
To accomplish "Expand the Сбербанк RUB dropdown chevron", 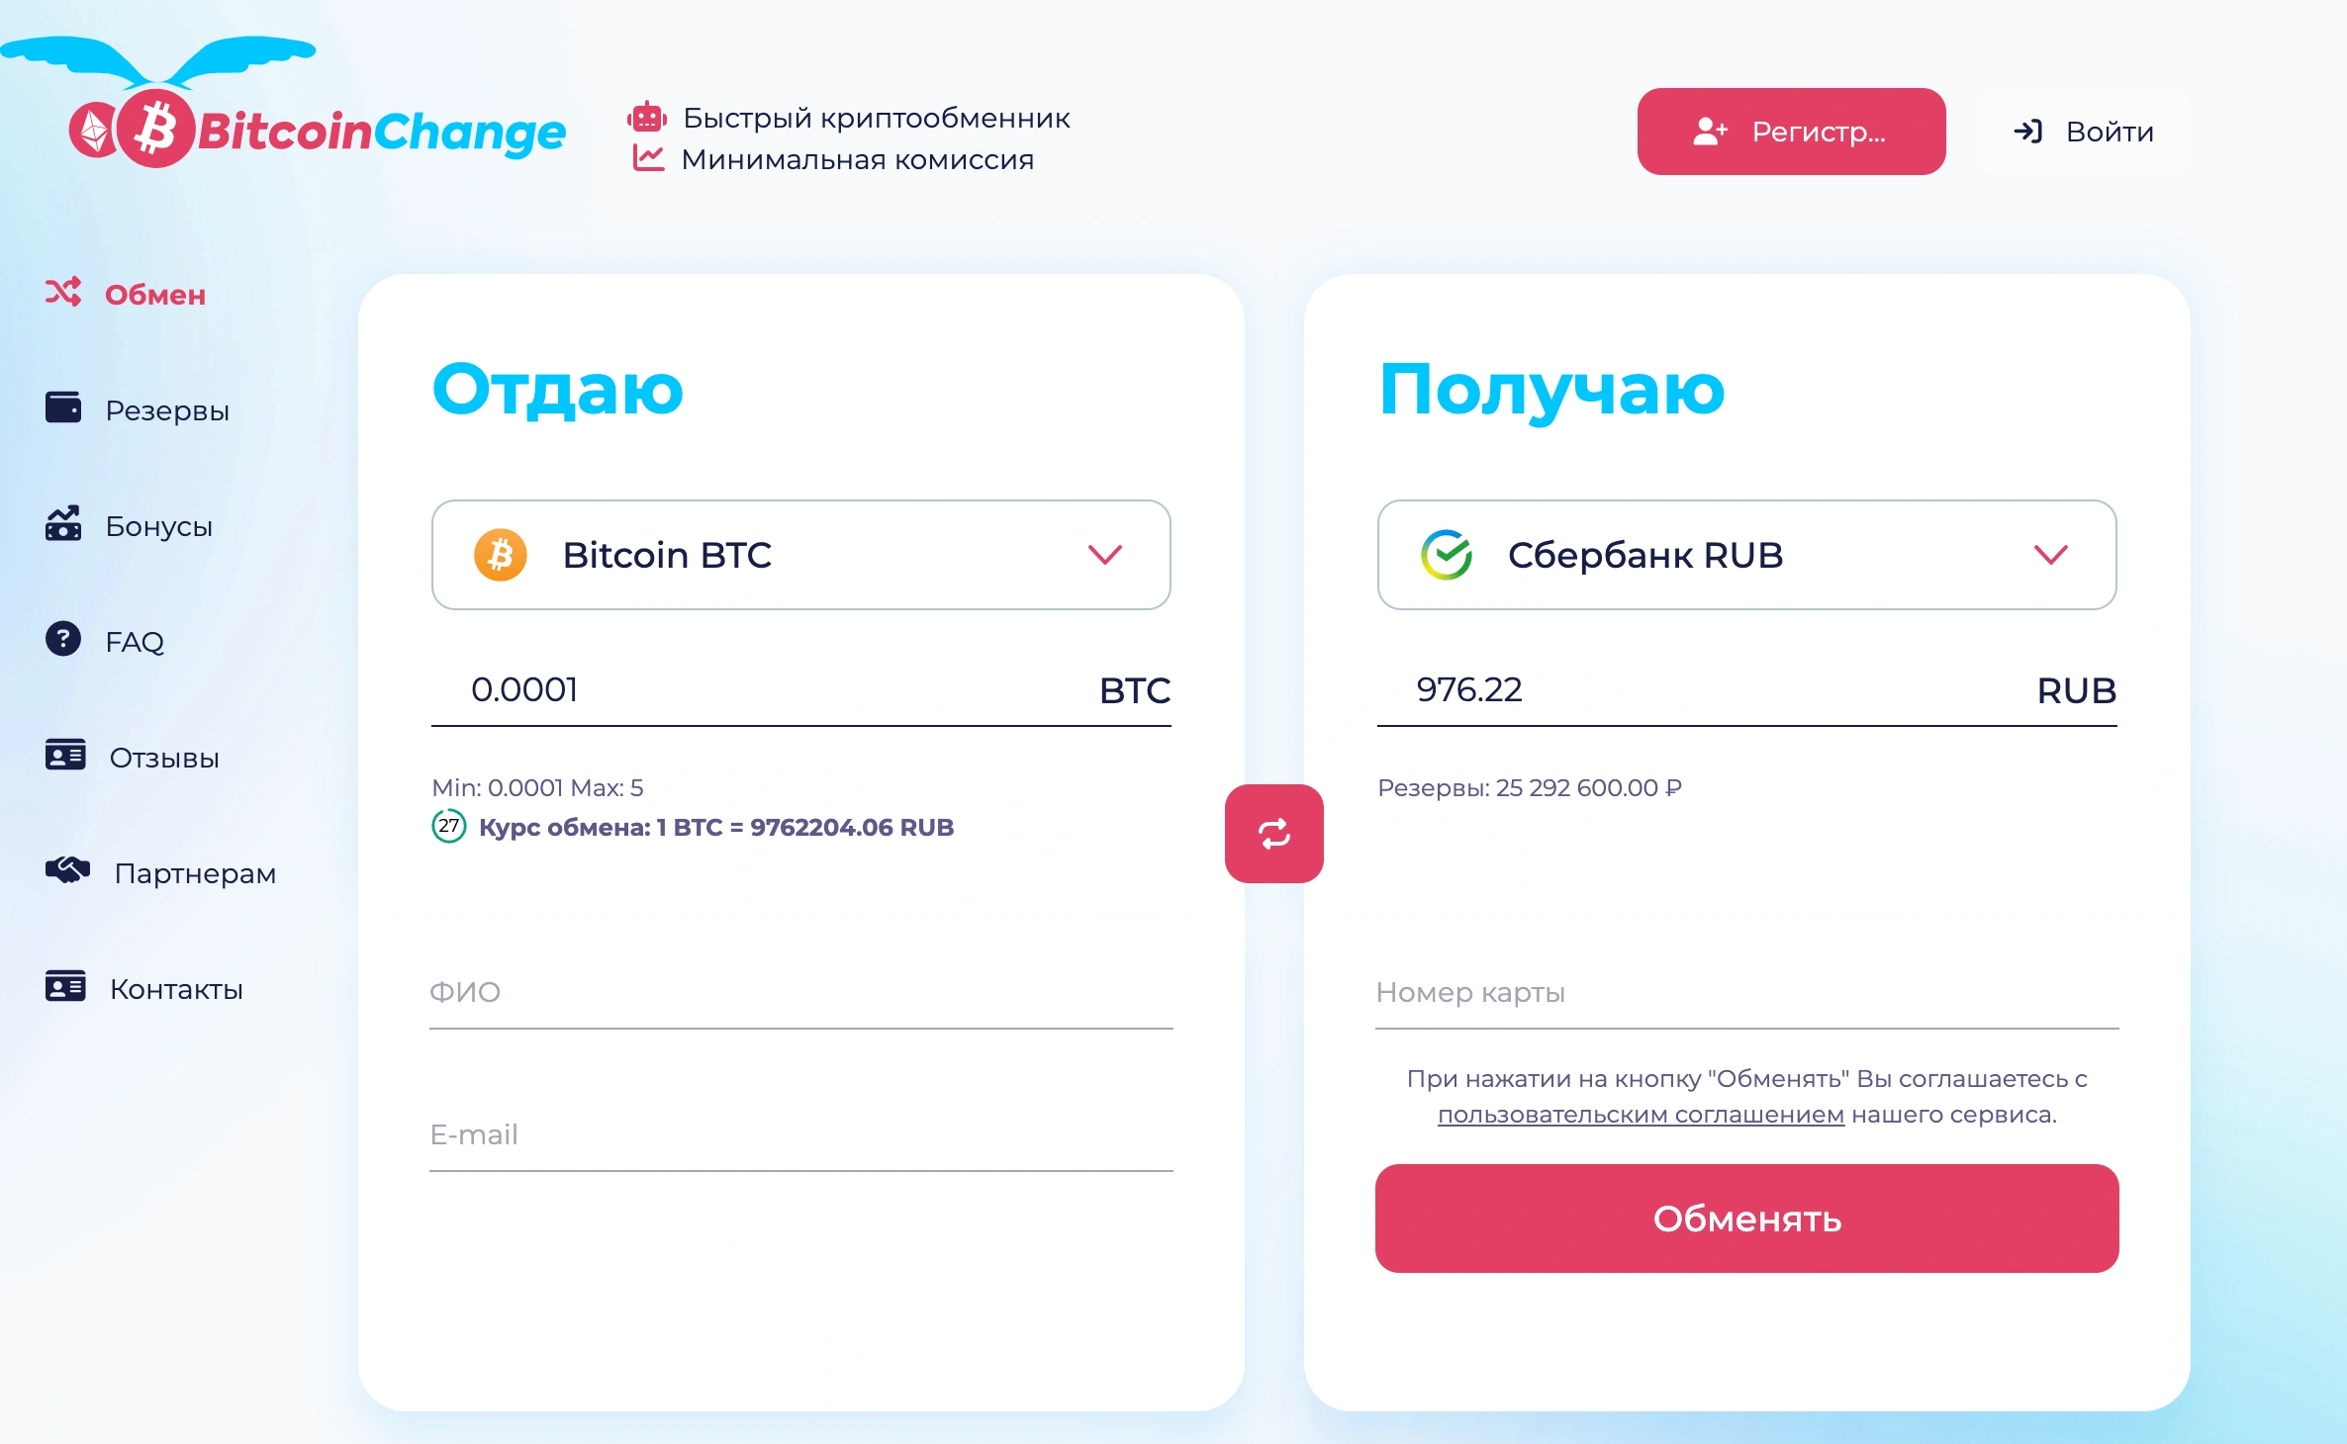I will [2050, 554].
